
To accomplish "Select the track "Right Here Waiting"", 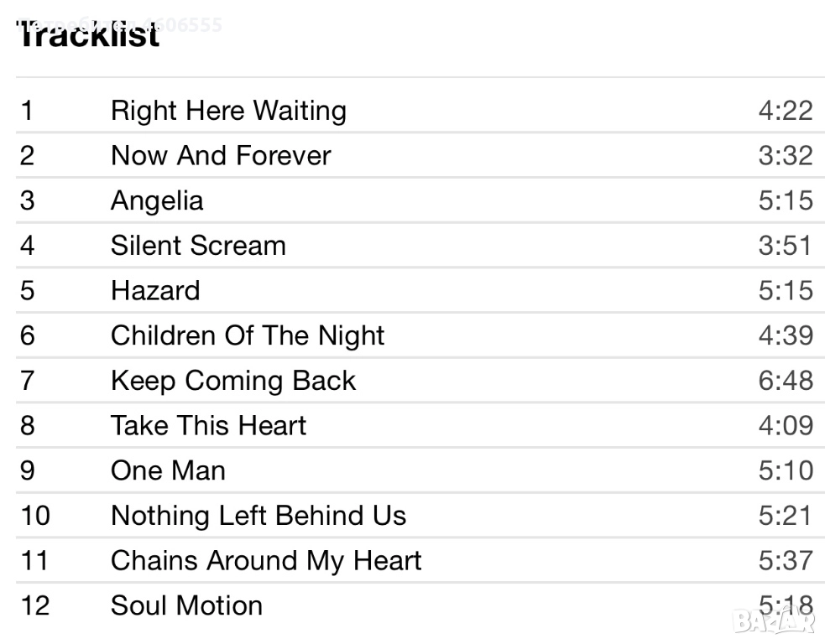I will coord(228,111).
